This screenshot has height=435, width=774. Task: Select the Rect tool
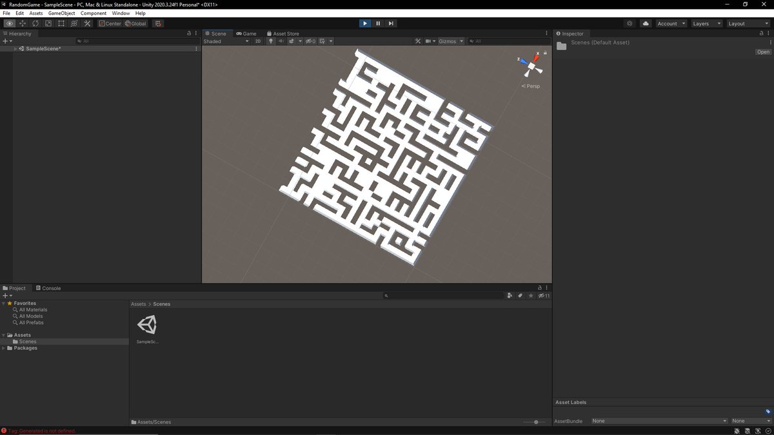(x=61, y=23)
